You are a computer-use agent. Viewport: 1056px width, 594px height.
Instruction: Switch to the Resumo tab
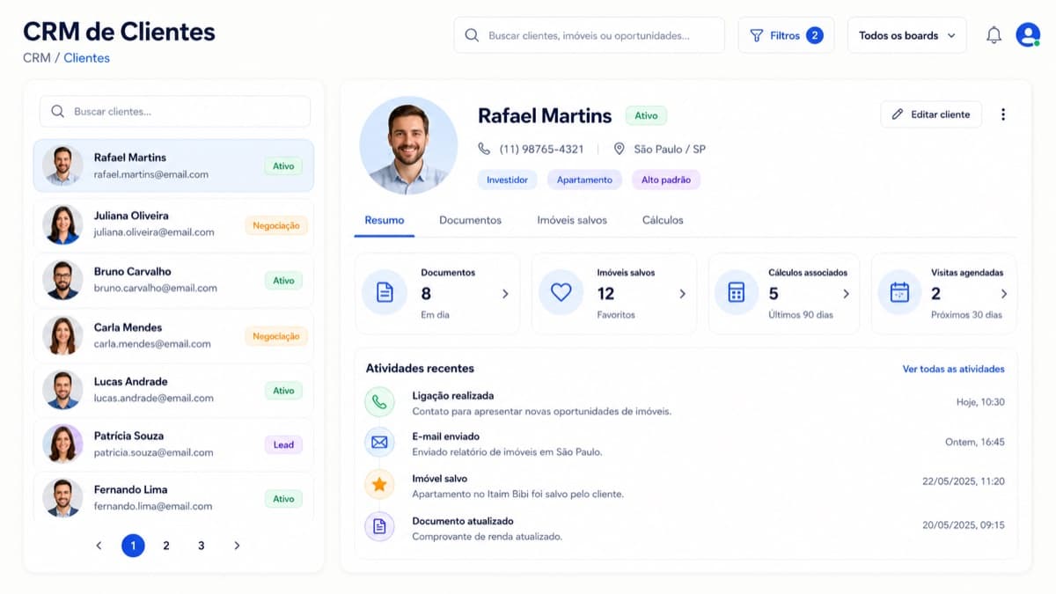[x=385, y=220]
